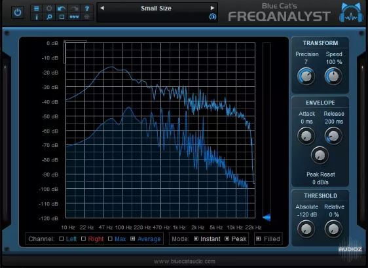Enable the Left channel checkbox
Image resolution: width=368 pixels, height=268 pixels.
coord(62,239)
